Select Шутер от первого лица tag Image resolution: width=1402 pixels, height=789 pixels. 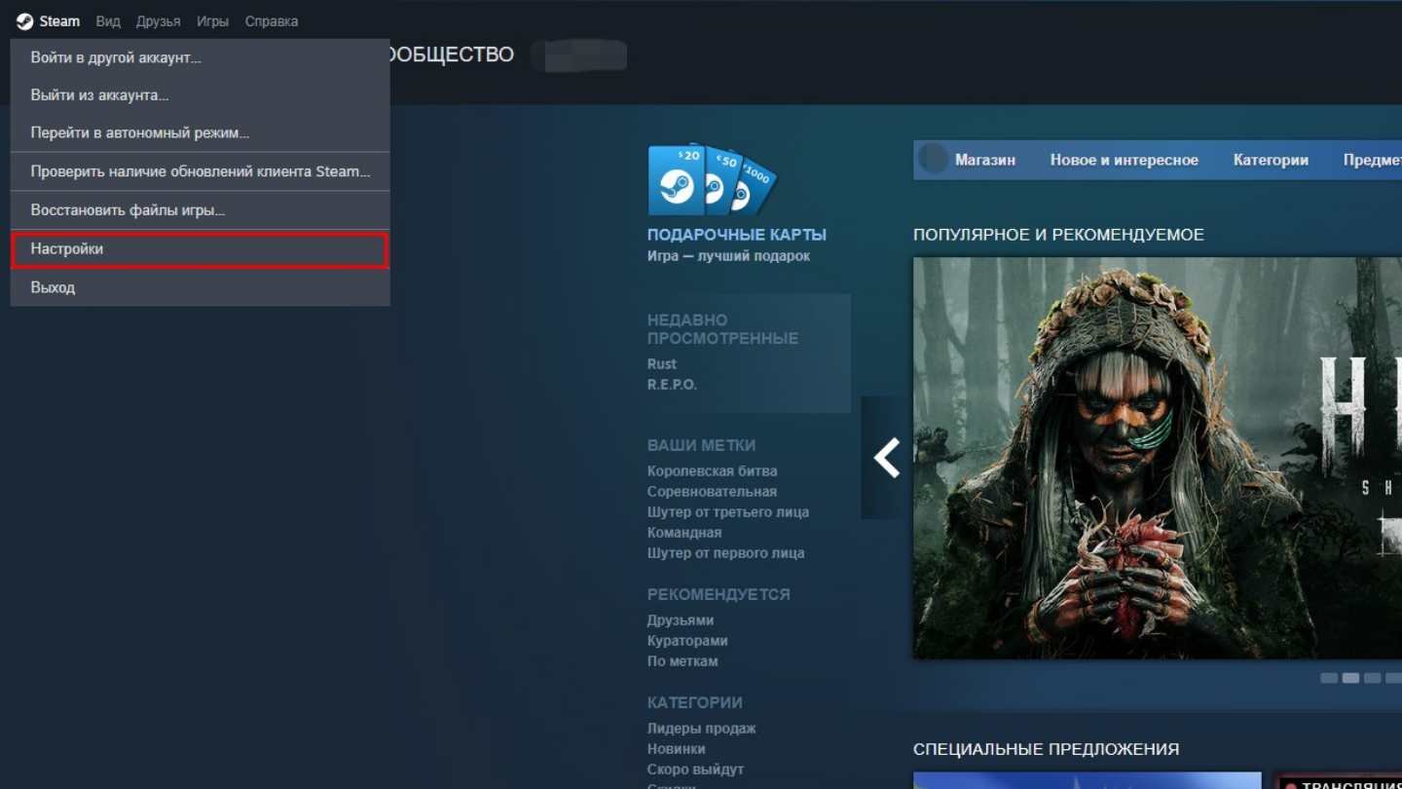pyautogui.click(x=725, y=552)
